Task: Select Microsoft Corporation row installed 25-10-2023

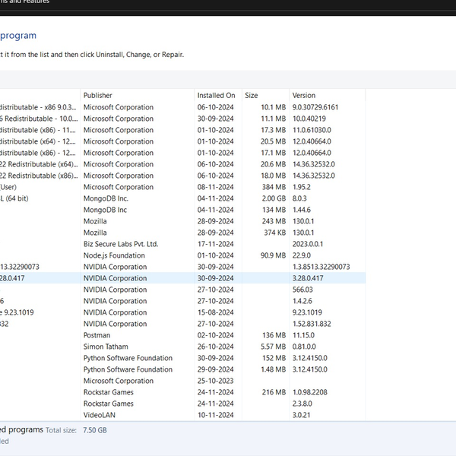Action: 118,381
